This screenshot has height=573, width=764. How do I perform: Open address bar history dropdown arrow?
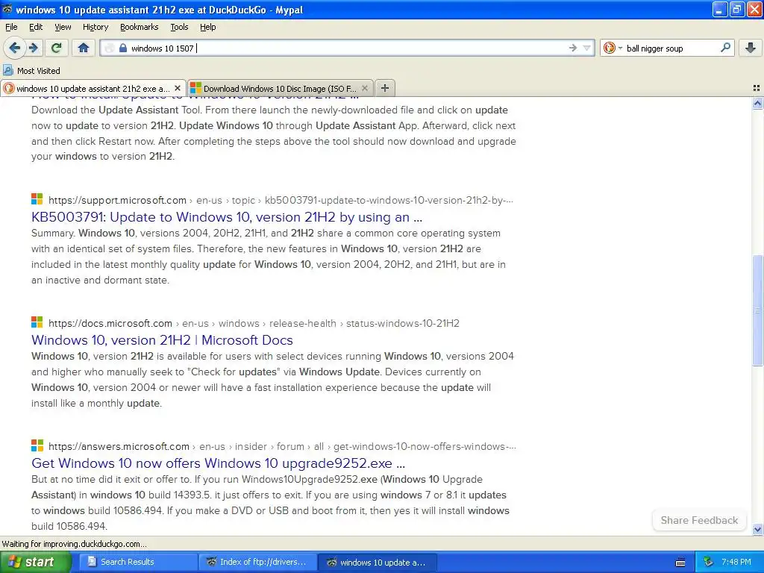(586, 48)
